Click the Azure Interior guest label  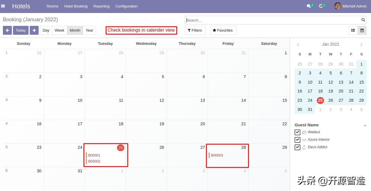(319, 140)
